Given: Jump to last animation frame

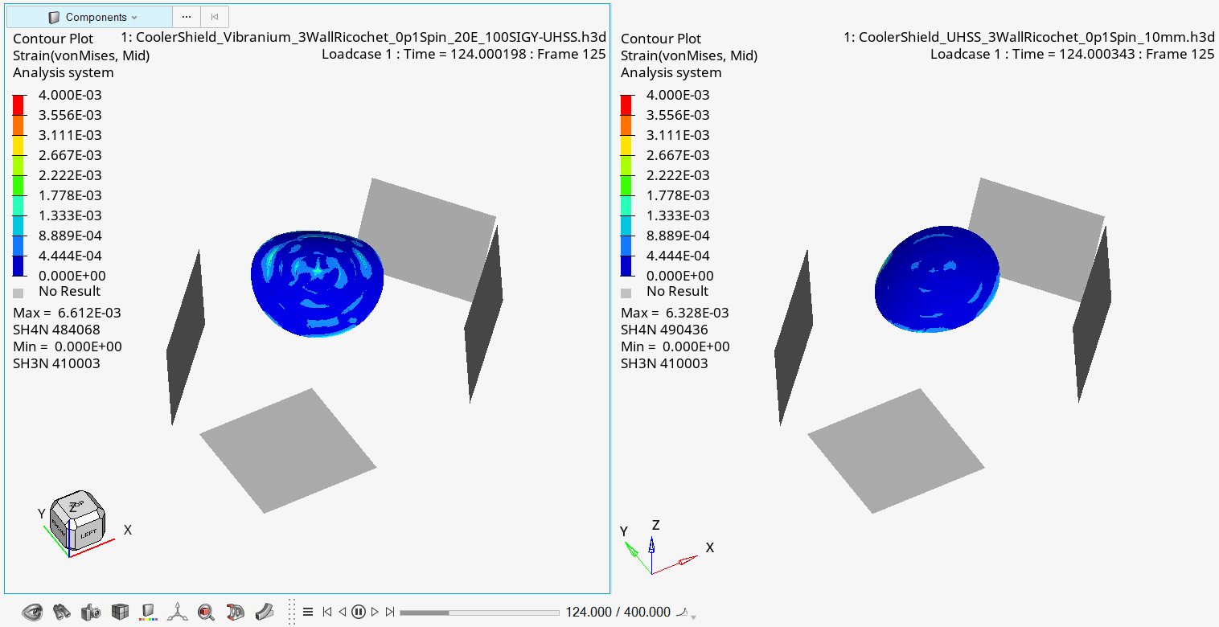Looking at the screenshot, I should pyautogui.click(x=390, y=612).
